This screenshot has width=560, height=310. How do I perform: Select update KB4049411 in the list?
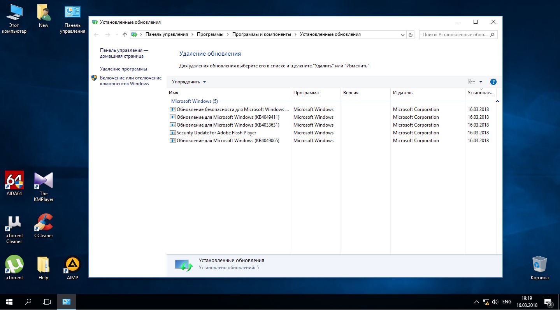(331, 117)
